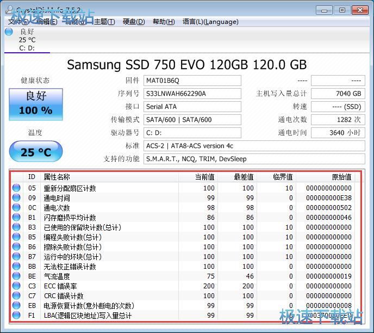Click the 原始值 column header
This screenshot has width=374, height=333.
click(x=341, y=177)
